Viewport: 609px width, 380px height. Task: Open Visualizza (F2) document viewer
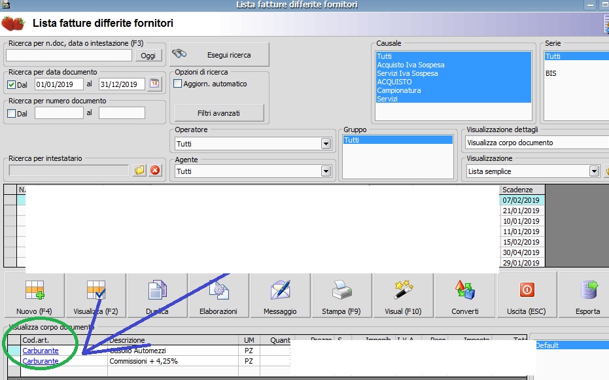96,290
